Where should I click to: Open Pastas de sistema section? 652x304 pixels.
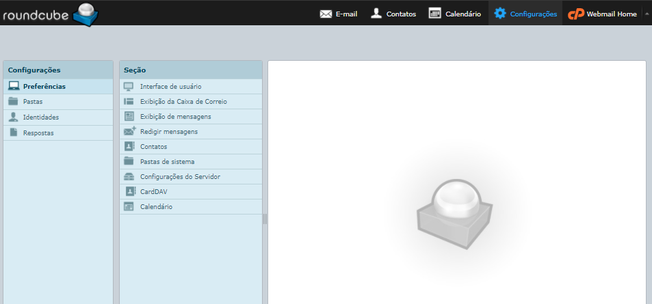tap(191, 161)
